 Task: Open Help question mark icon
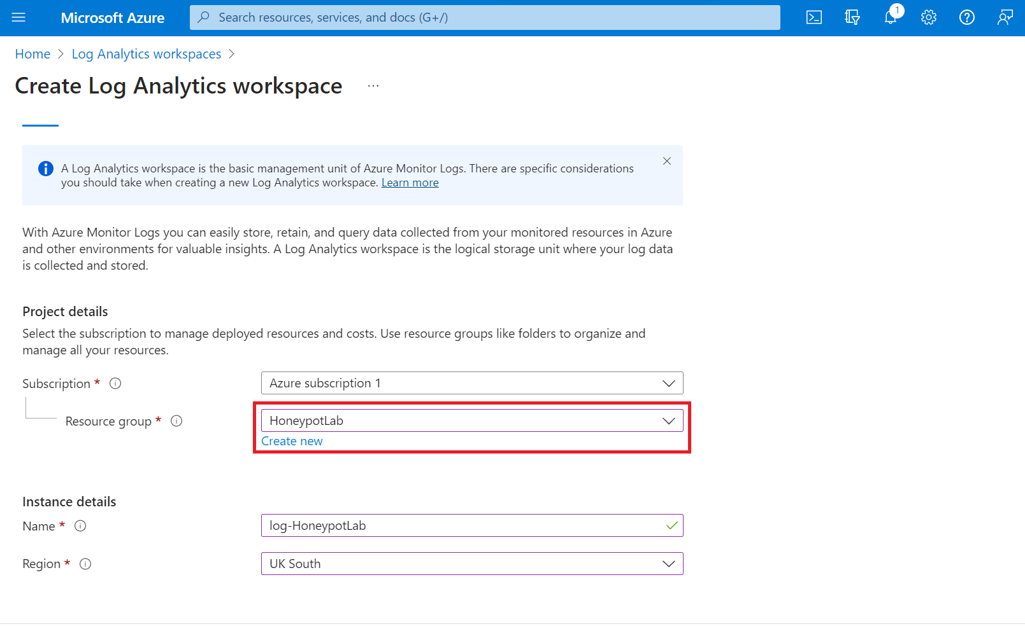[x=967, y=17]
